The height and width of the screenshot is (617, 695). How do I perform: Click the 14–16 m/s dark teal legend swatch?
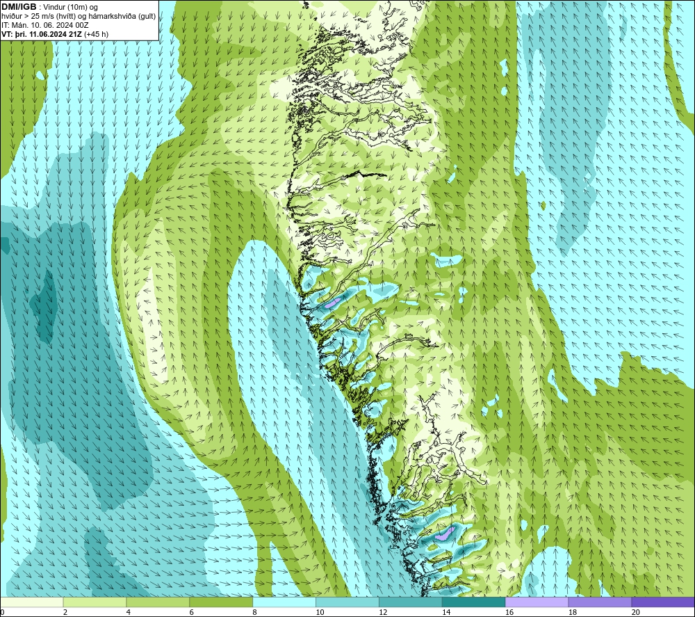473,602
